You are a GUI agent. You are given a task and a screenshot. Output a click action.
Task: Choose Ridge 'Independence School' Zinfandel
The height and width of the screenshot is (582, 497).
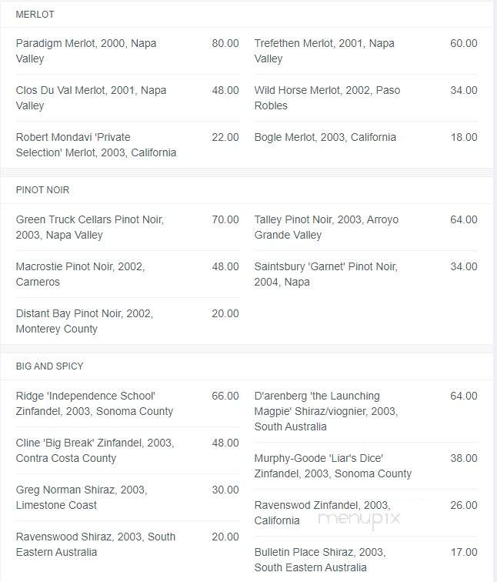(128, 403)
